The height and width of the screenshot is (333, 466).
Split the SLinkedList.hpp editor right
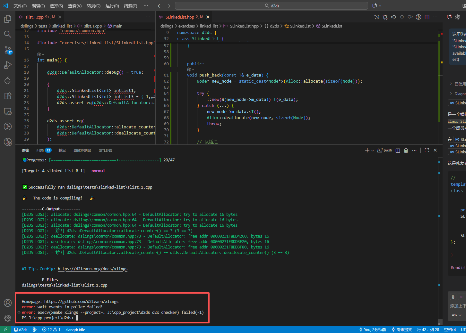[427, 17]
